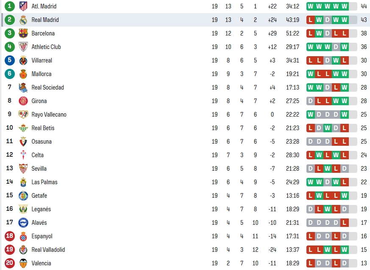Click Real Madrid's first L form badge
This screenshot has height=270, width=370.
point(311,20)
